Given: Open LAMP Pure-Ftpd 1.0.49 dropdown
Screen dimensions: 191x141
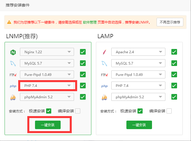Looking at the screenshot, I should 138,74.
